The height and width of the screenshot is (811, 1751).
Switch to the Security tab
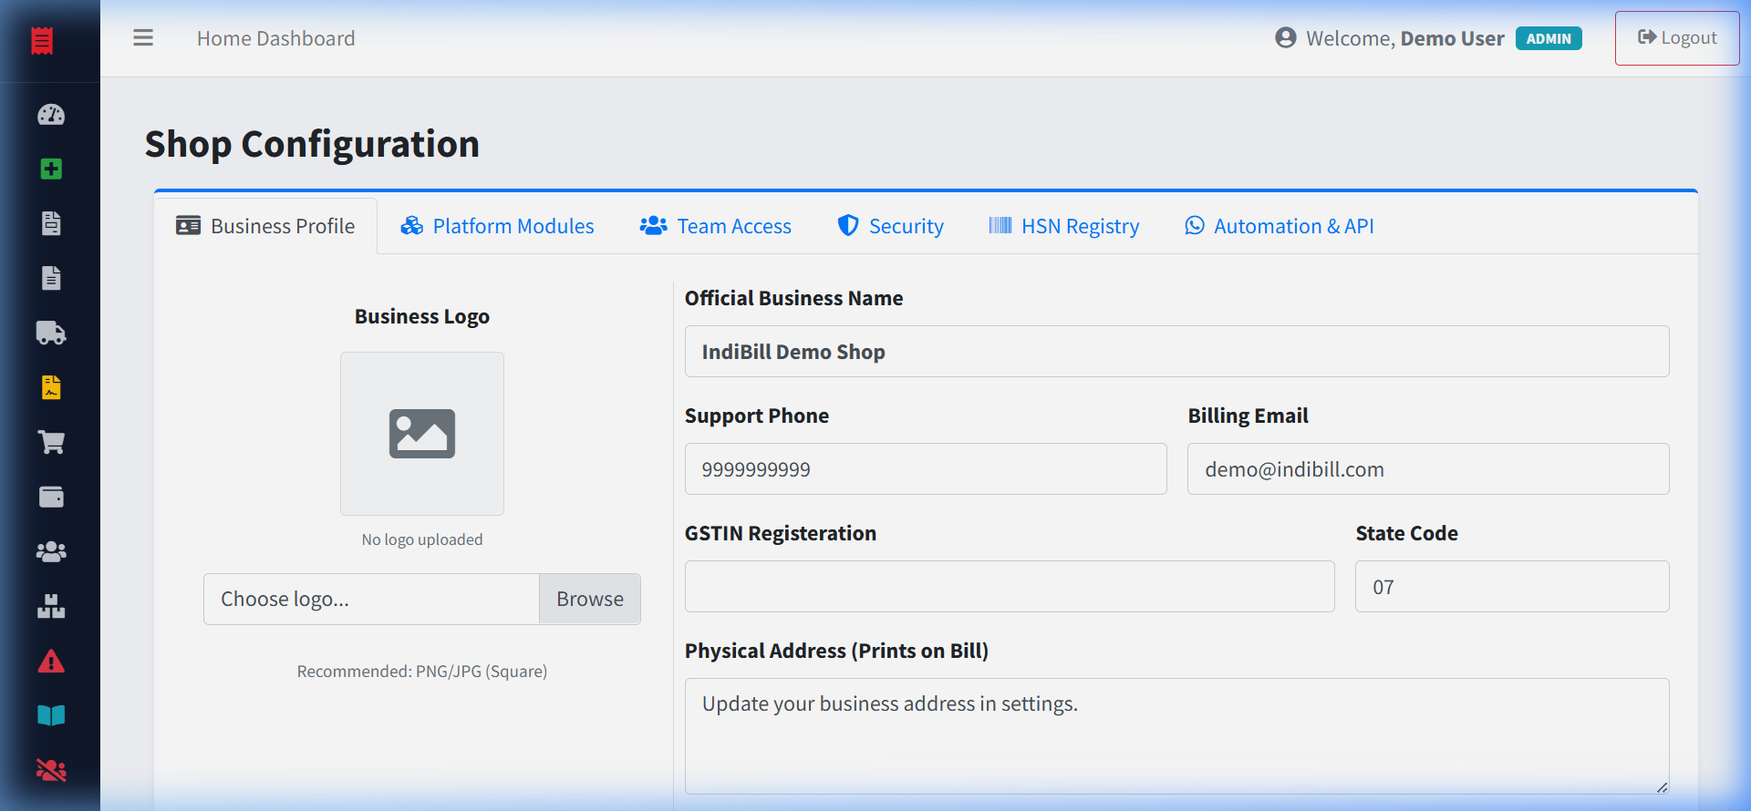[891, 226]
